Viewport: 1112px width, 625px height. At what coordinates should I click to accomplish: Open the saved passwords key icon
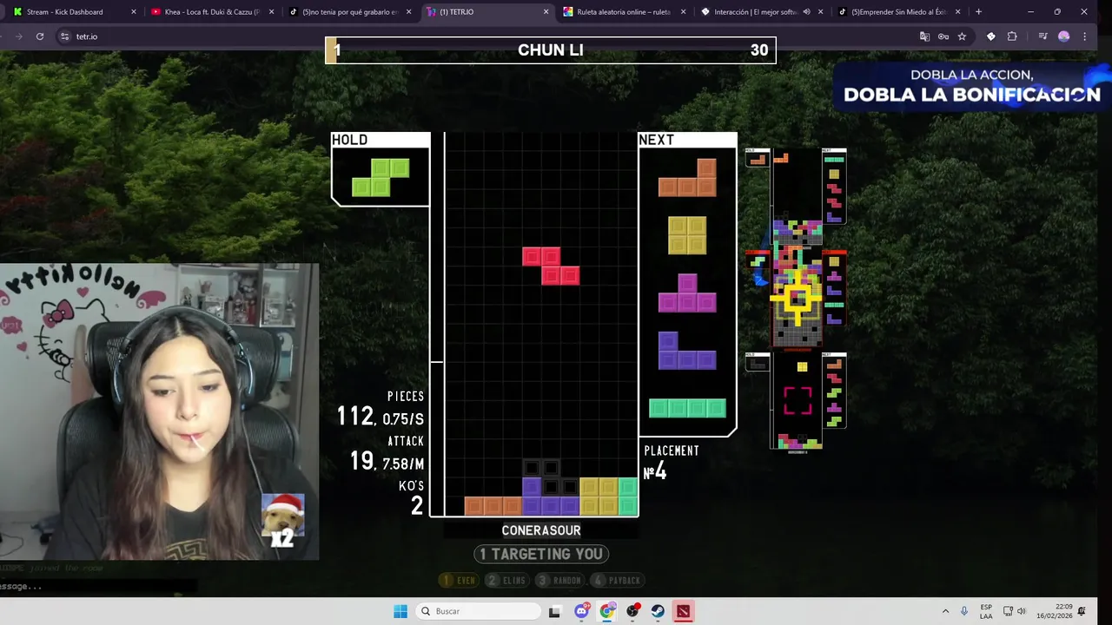943,36
